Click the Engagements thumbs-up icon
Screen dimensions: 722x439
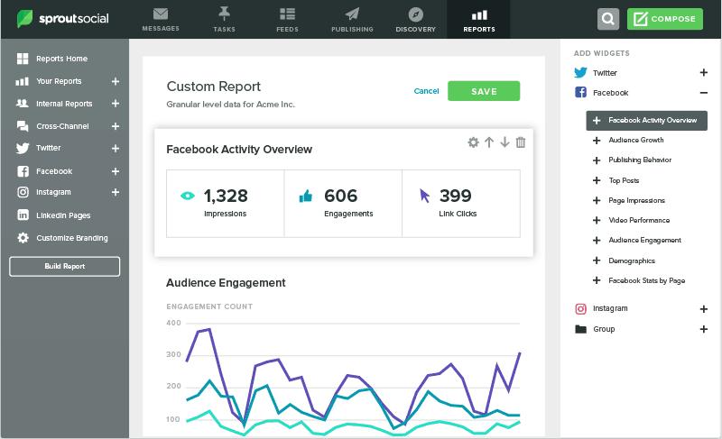click(305, 195)
